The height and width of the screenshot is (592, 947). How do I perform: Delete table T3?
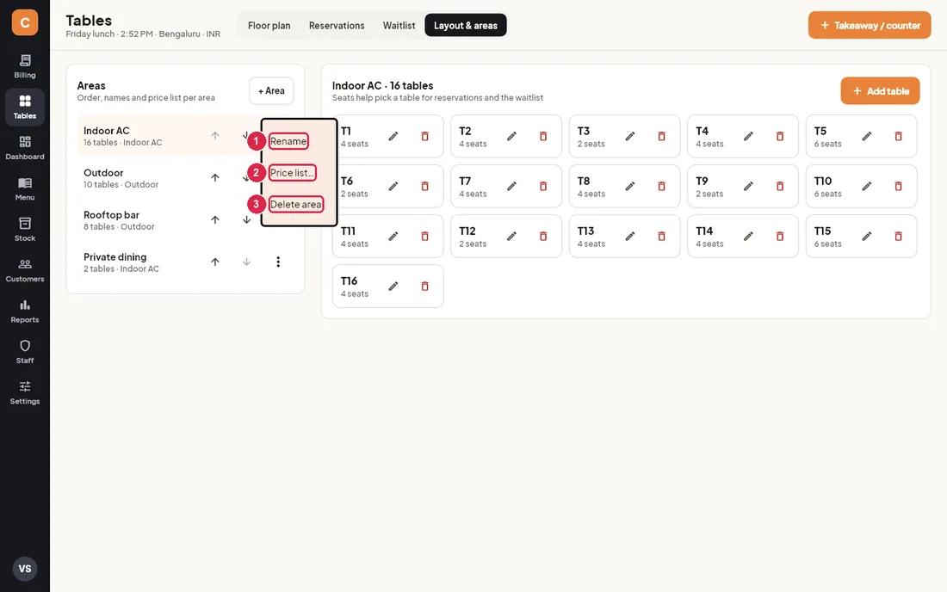click(x=661, y=136)
